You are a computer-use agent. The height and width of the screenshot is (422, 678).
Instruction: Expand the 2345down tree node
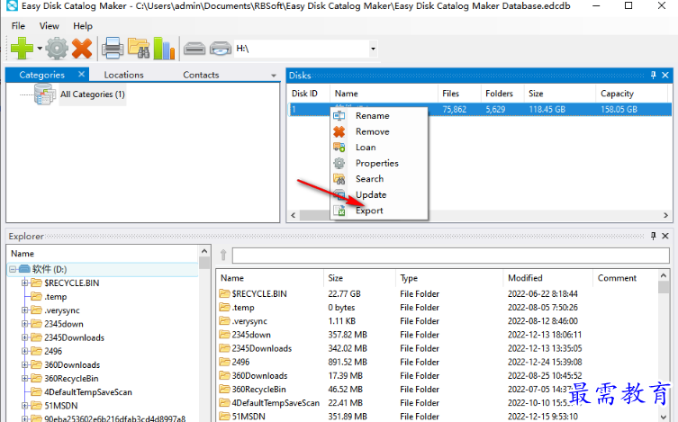point(24,324)
